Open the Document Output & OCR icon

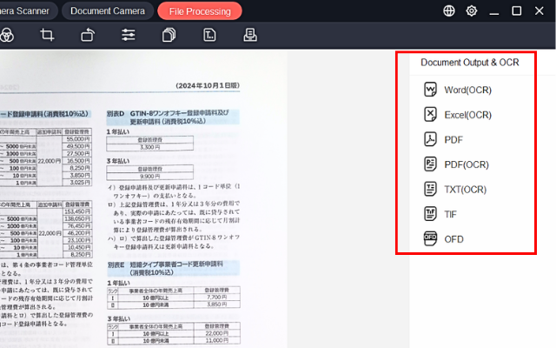[250, 35]
